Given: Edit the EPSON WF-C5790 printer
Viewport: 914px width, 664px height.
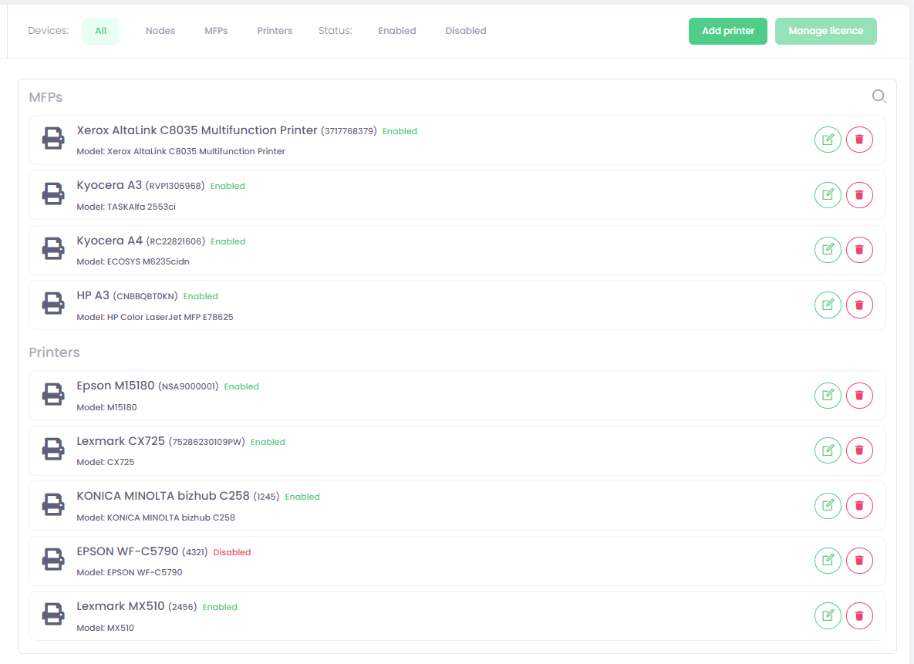Looking at the screenshot, I should click(828, 560).
